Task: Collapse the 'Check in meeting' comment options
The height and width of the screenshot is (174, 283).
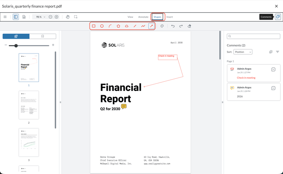Action: (x=273, y=70)
